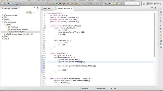Close the OuterClass.java editor tab

tap(72, 8)
